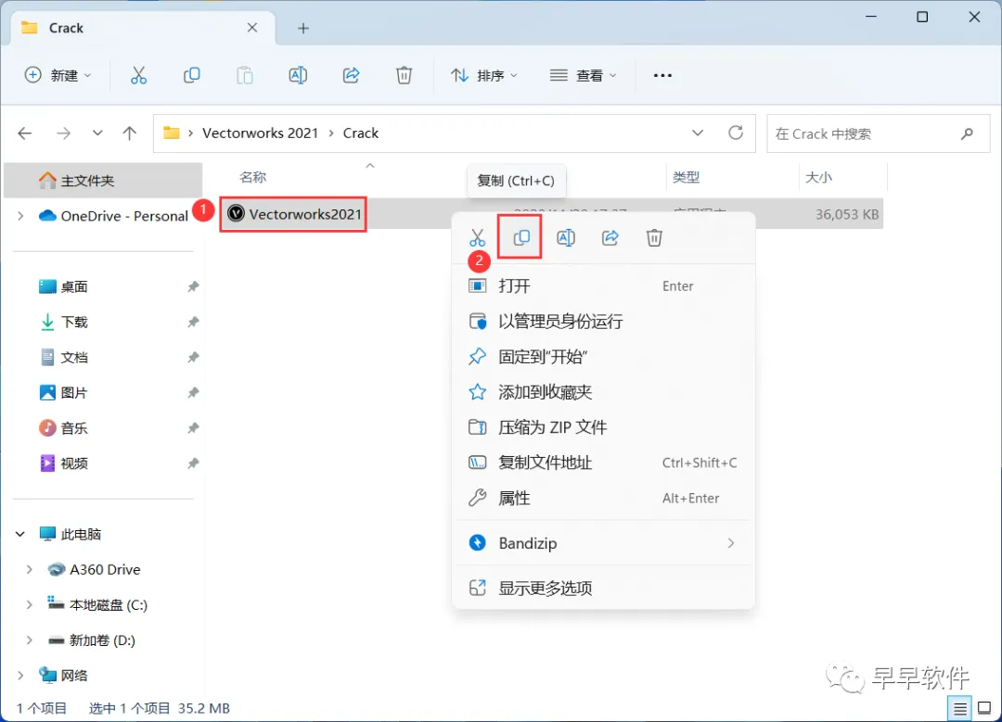Click the Share icon in the top toolbar
Screen dimensions: 1002x722
tap(351, 75)
